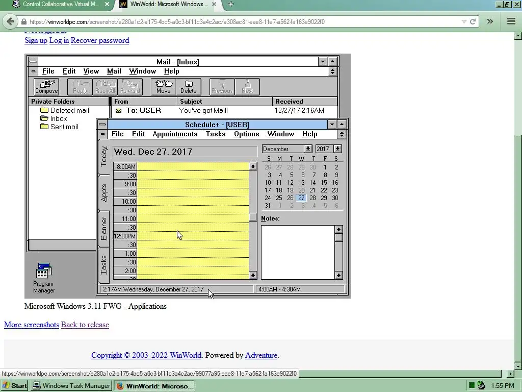The width and height of the screenshot is (522, 392).
Task: Open View menu in Mail window
Action: pyautogui.click(x=91, y=71)
